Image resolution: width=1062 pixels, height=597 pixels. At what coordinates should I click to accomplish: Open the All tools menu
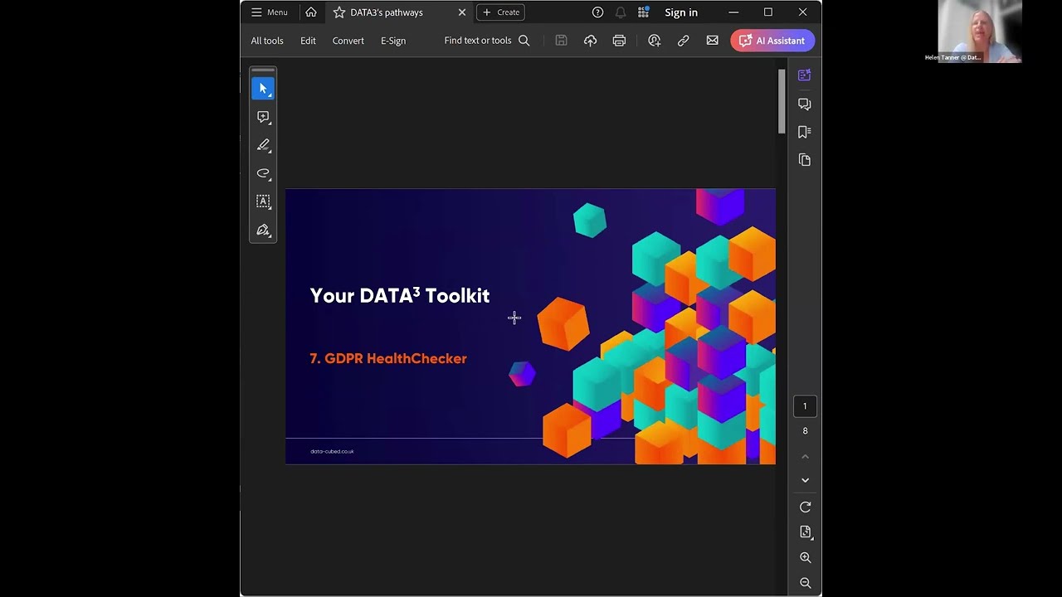pos(267,41)
